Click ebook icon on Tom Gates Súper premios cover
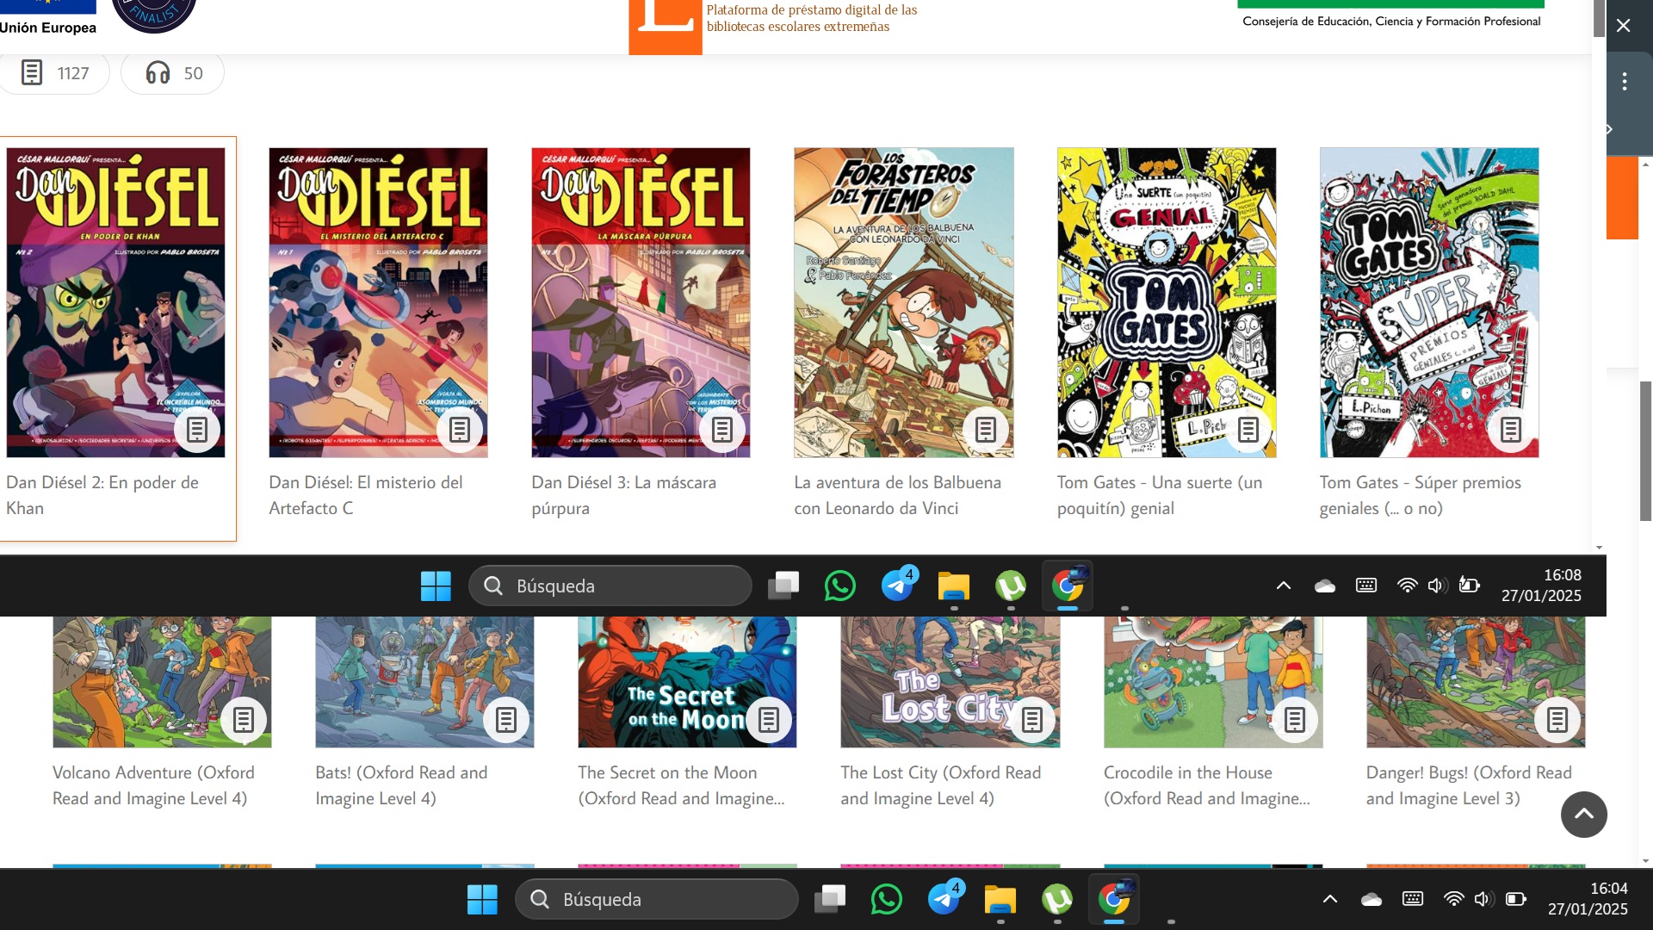The width and height of the screenshot is (1653, 930). (x=1510, y=429)
